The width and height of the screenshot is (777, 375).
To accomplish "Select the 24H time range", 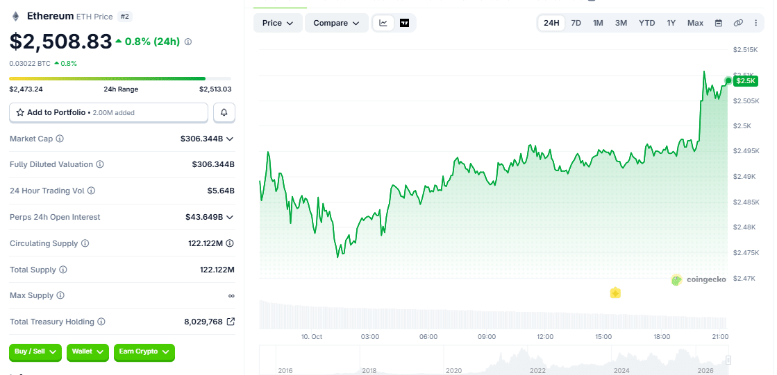I will 551,23.
